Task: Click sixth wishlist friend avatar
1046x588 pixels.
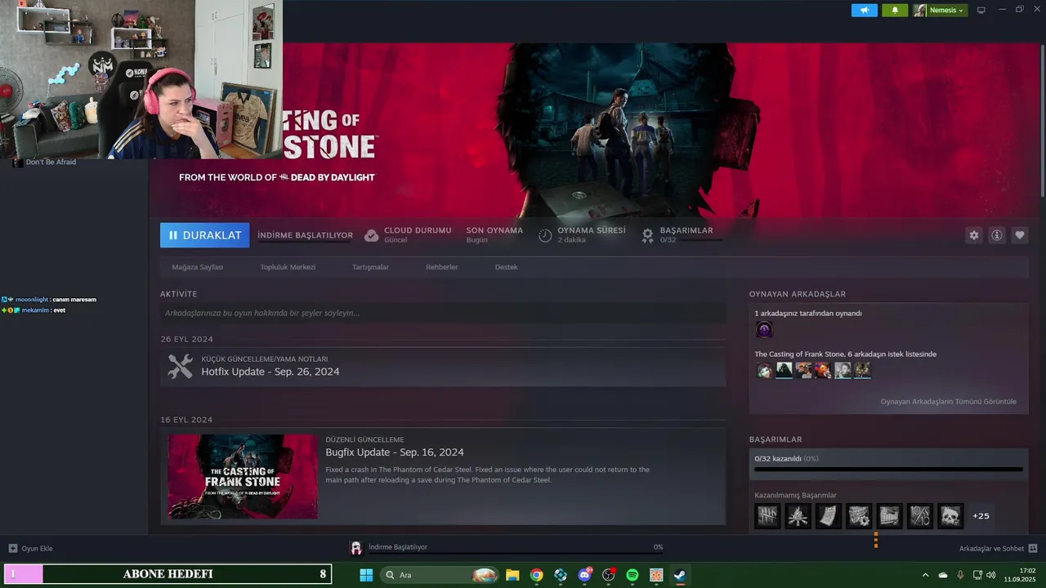Action: tap(862, 371)
